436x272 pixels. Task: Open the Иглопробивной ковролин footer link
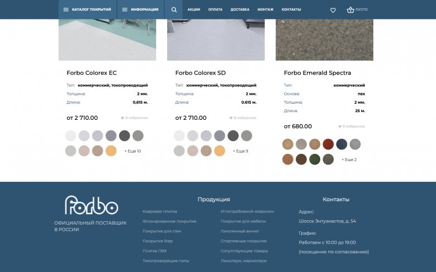coord(247,211)
